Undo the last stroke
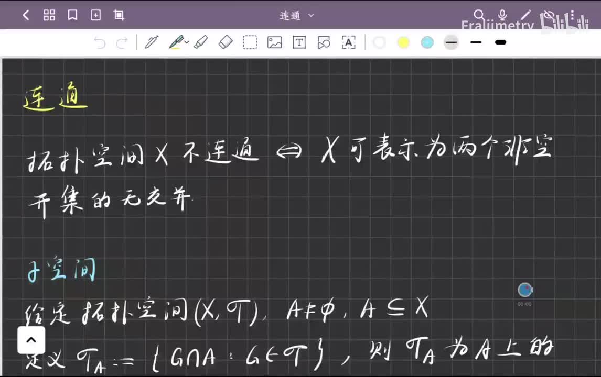 (100, 42)
